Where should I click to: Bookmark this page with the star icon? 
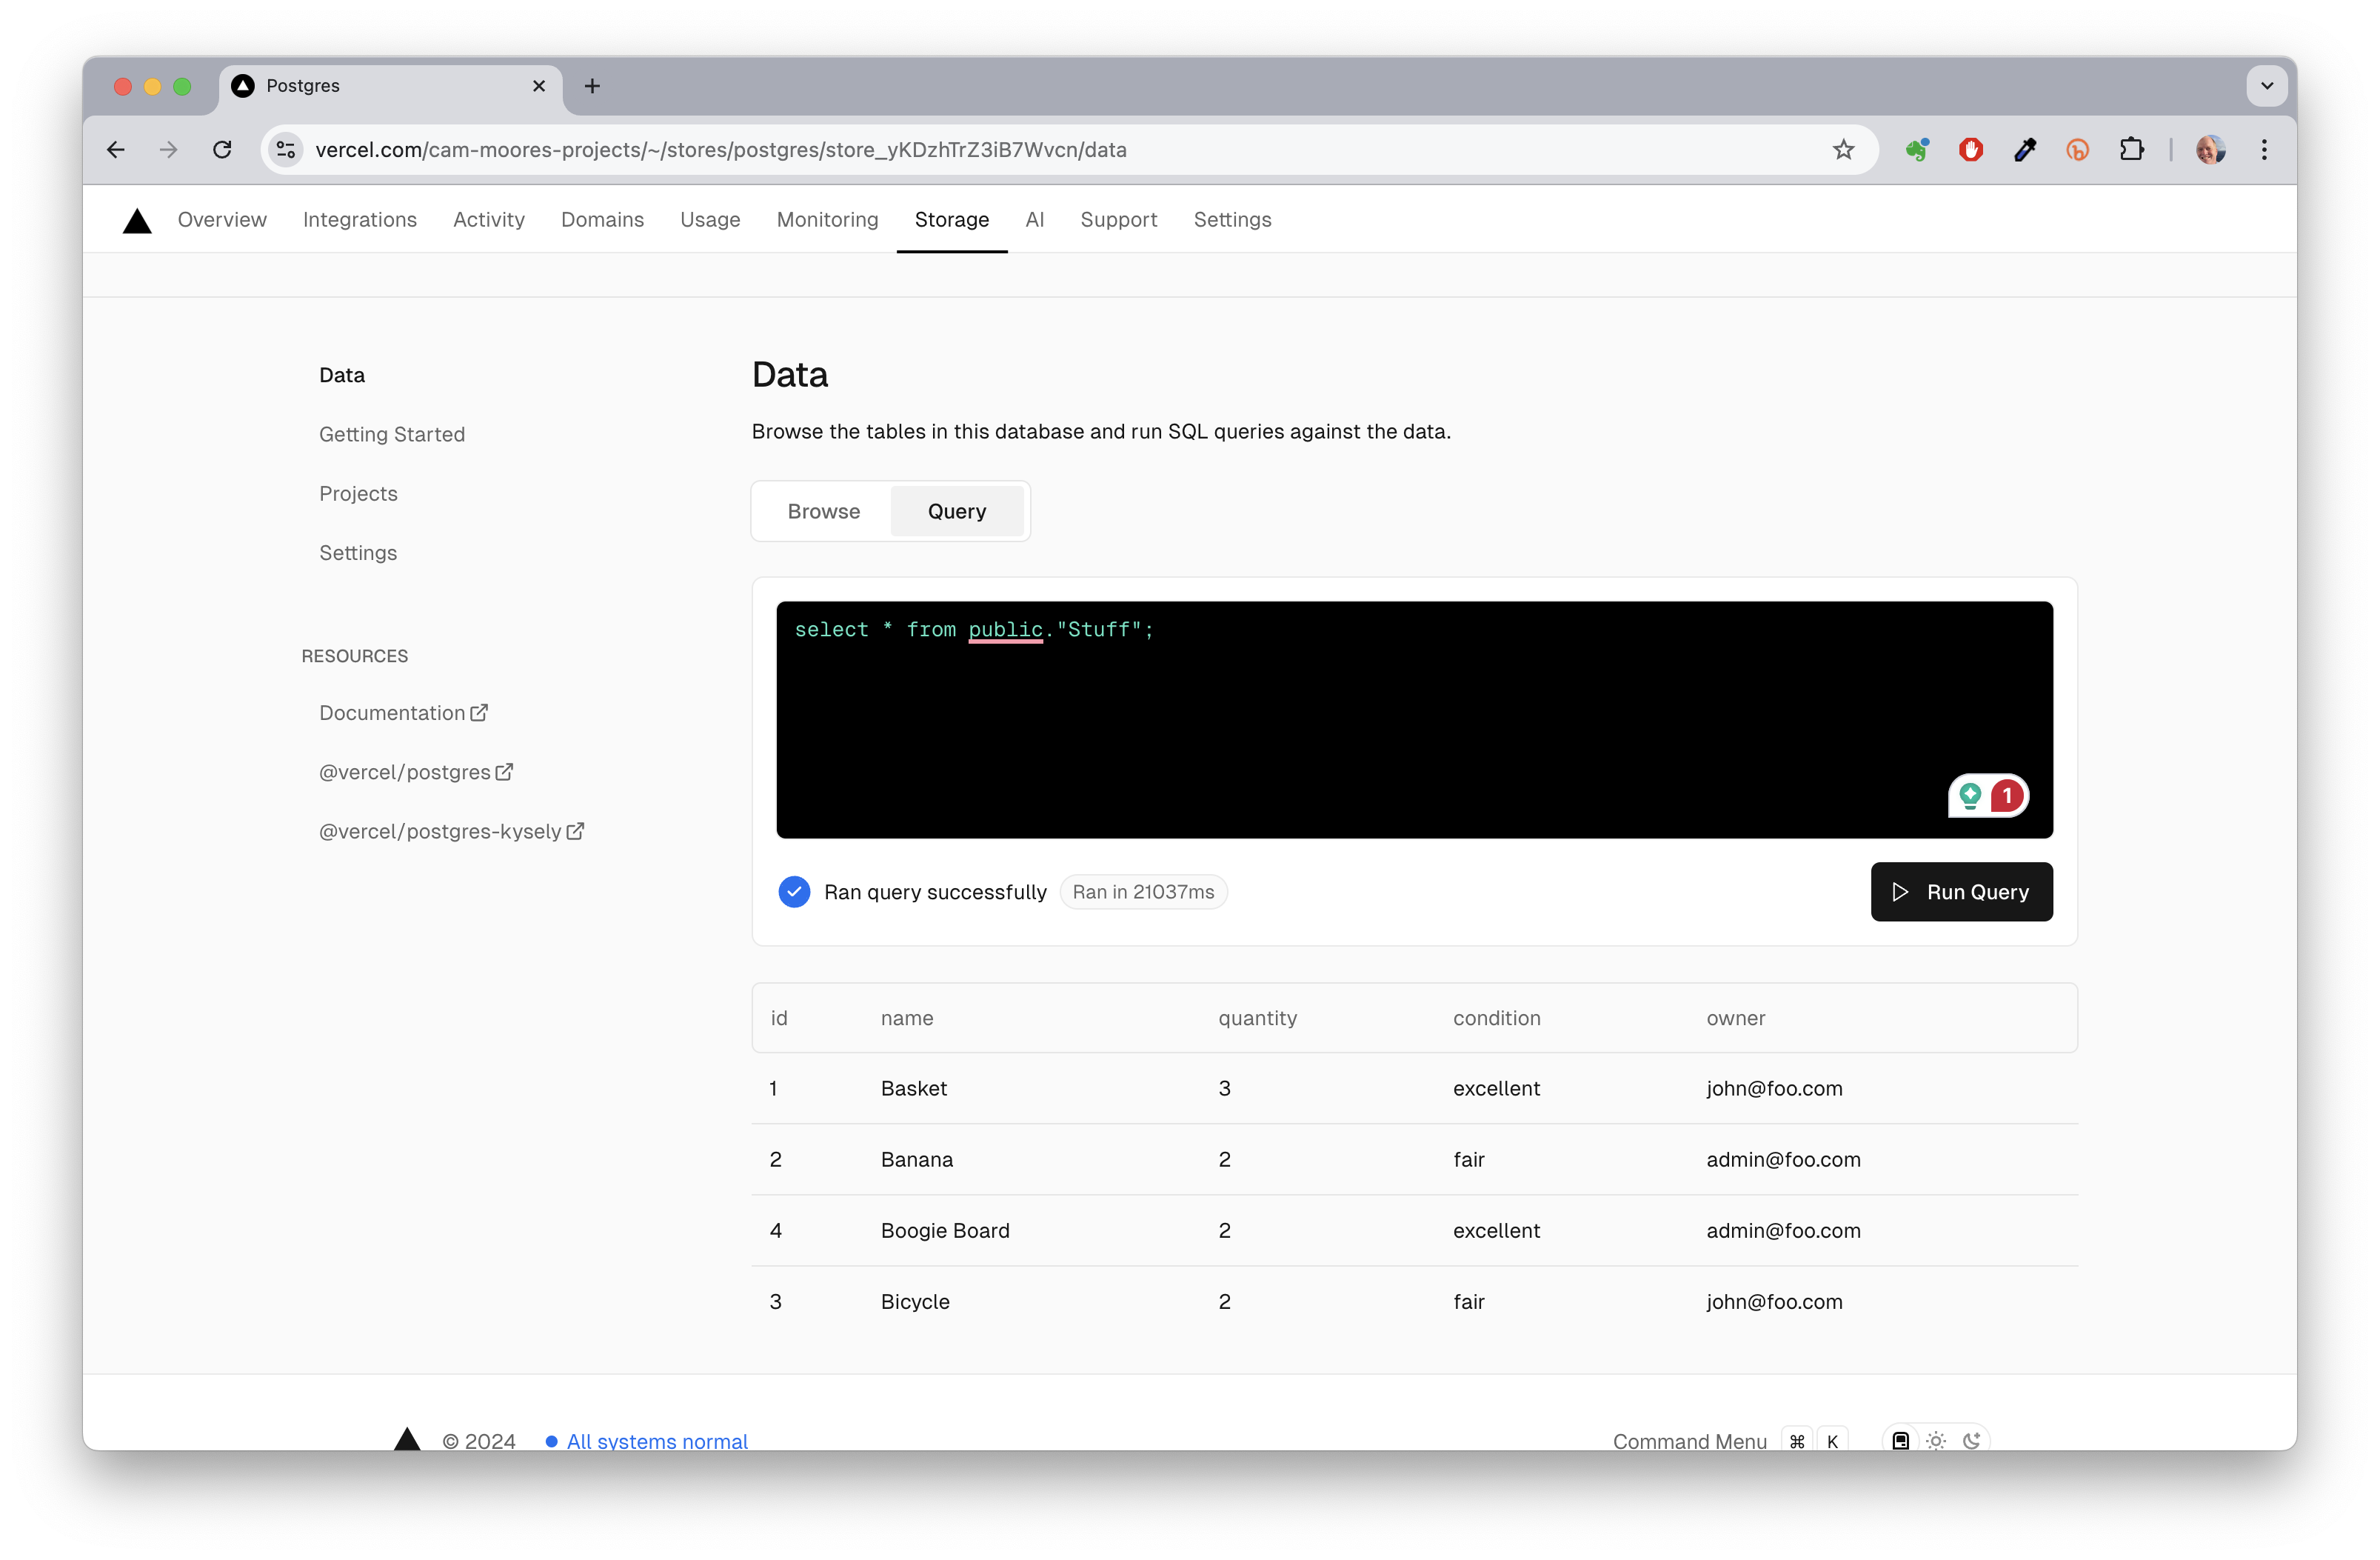1843,150
